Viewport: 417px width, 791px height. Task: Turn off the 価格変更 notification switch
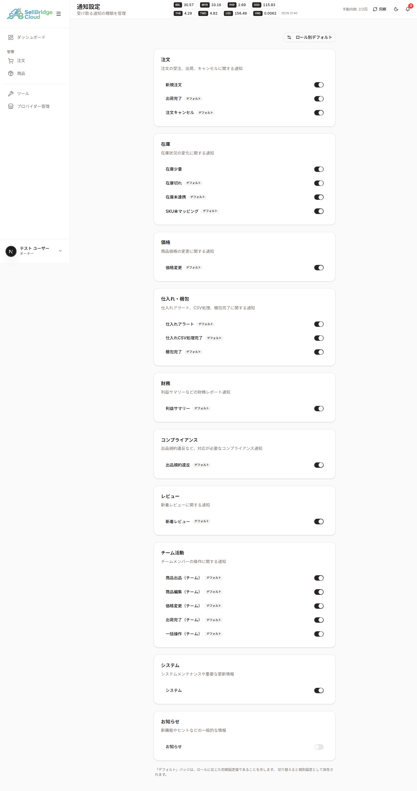[319, 268]
